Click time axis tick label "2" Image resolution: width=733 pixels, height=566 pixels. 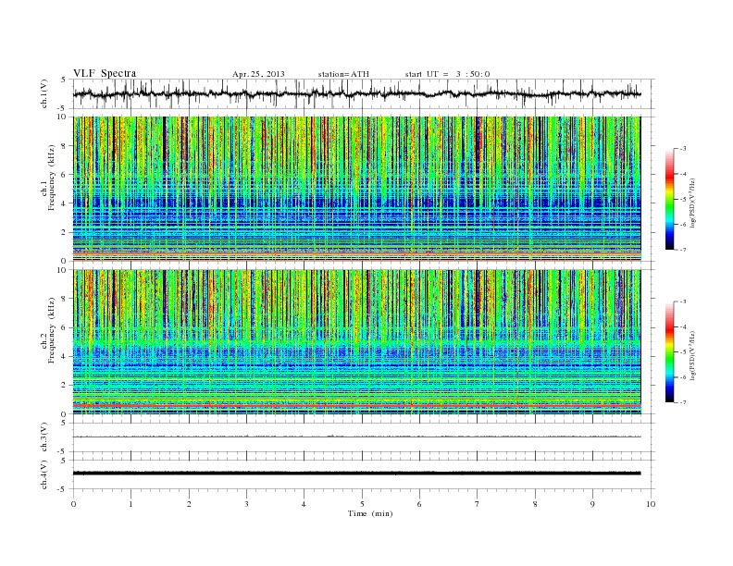189,504
